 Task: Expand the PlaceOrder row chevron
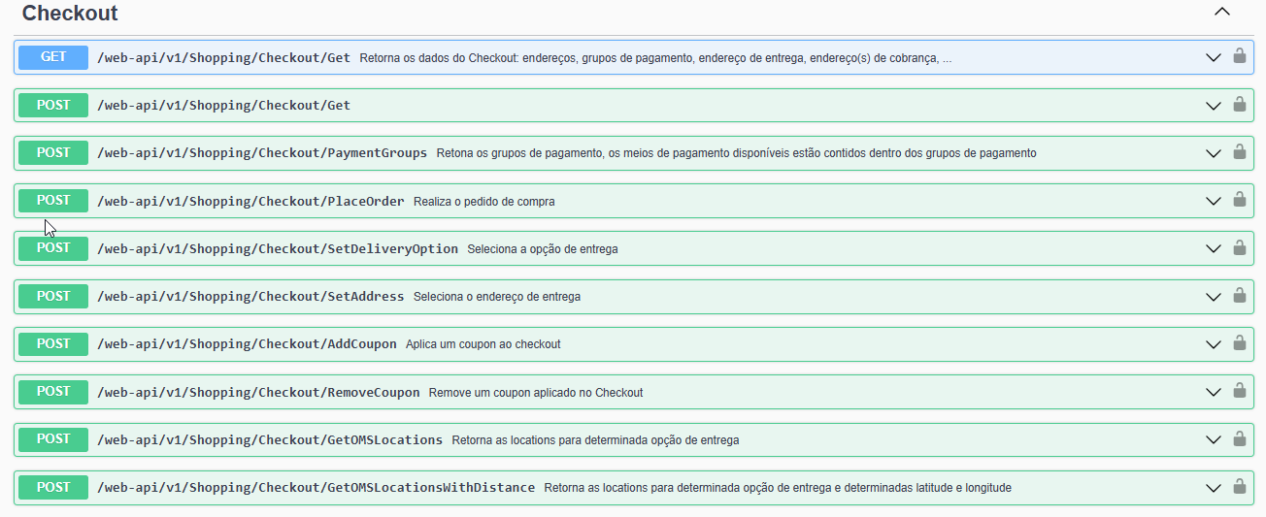(x=1214, y=201)
